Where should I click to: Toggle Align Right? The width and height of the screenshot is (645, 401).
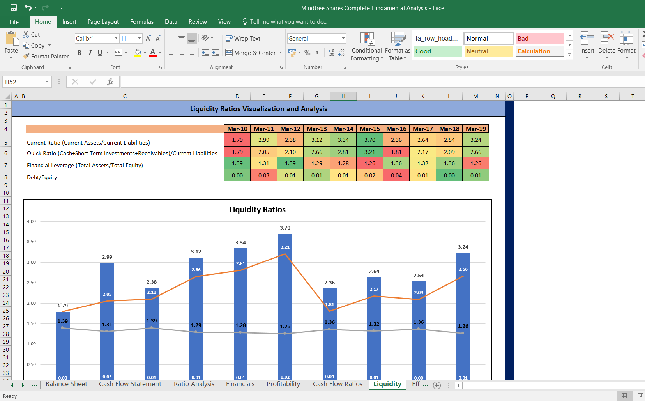pyautogui.click(x=191, y=52)
